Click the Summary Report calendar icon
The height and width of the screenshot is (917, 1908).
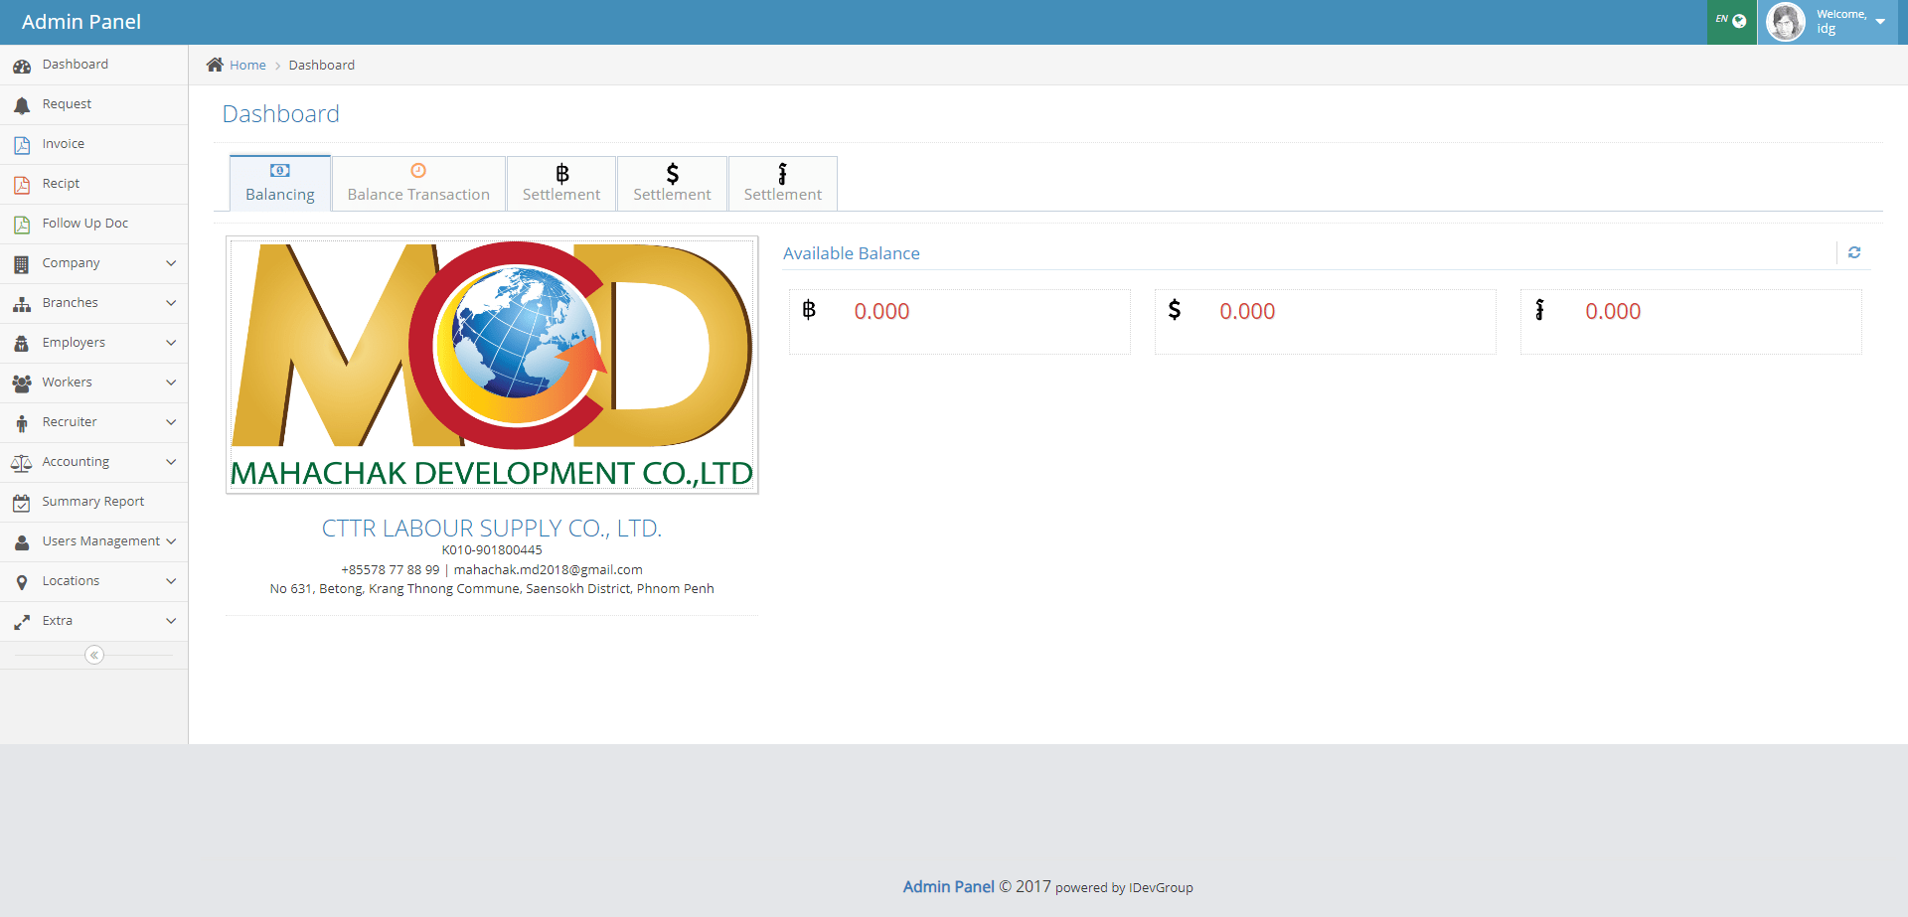(22, 503)
